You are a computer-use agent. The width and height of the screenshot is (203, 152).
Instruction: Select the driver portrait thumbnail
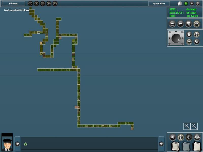(x=7, y=142)
